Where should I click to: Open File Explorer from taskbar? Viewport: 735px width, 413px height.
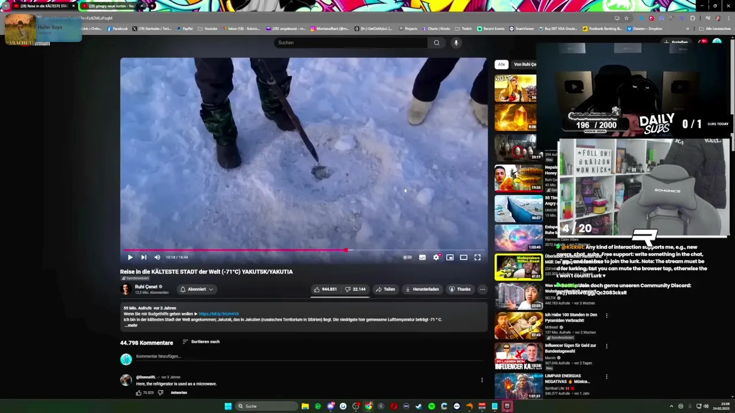(x=305, y=406)
